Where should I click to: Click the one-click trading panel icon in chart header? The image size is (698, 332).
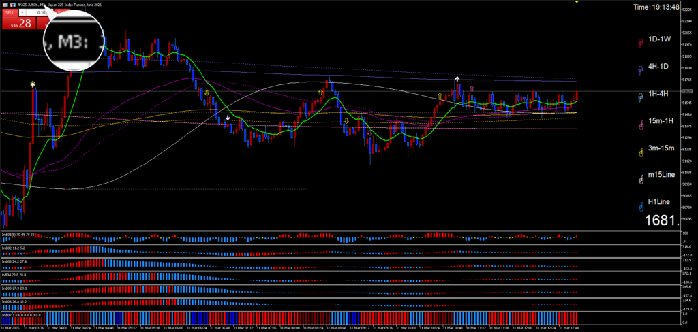[5, 5]
